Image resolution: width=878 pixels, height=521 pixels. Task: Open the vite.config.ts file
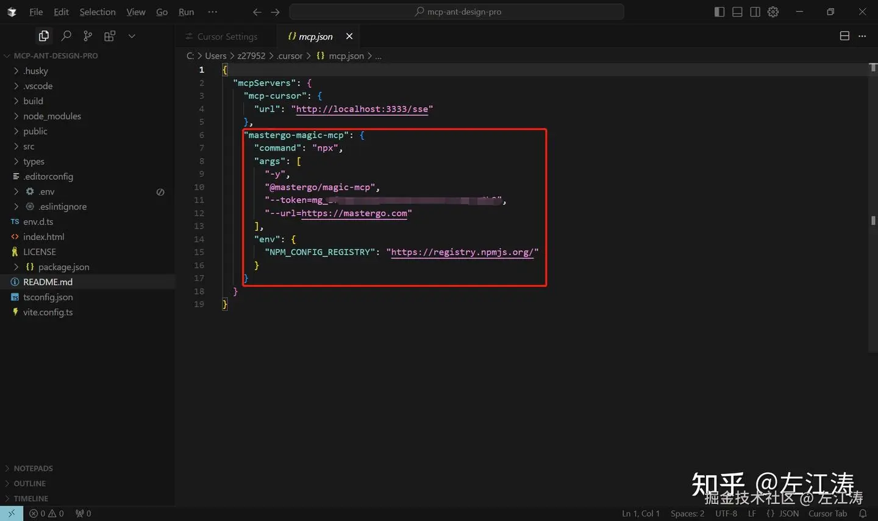[x=87, y=312]
